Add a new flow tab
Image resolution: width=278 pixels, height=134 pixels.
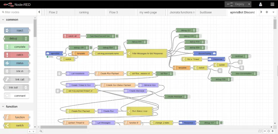(x=267, y=12)
